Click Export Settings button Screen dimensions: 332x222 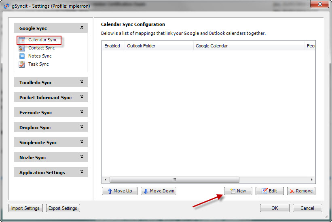click(63, 208)
